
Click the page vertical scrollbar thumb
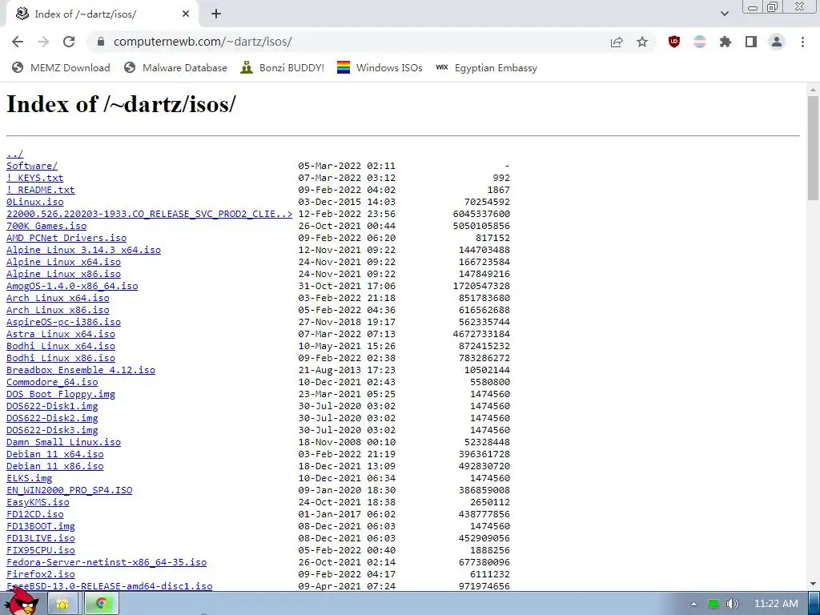point(813,147)
